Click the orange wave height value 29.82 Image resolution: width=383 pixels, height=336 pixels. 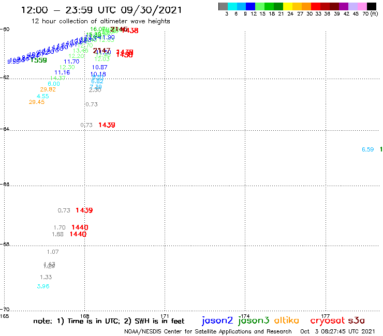pyautogui.click(x=48, y=89)
